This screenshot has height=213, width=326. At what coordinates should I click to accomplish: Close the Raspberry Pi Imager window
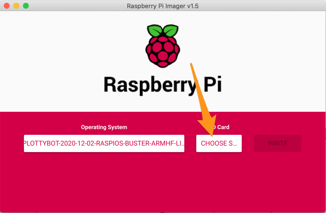click(7, 6)
